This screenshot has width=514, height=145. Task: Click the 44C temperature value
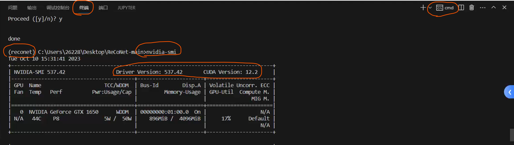37,118
